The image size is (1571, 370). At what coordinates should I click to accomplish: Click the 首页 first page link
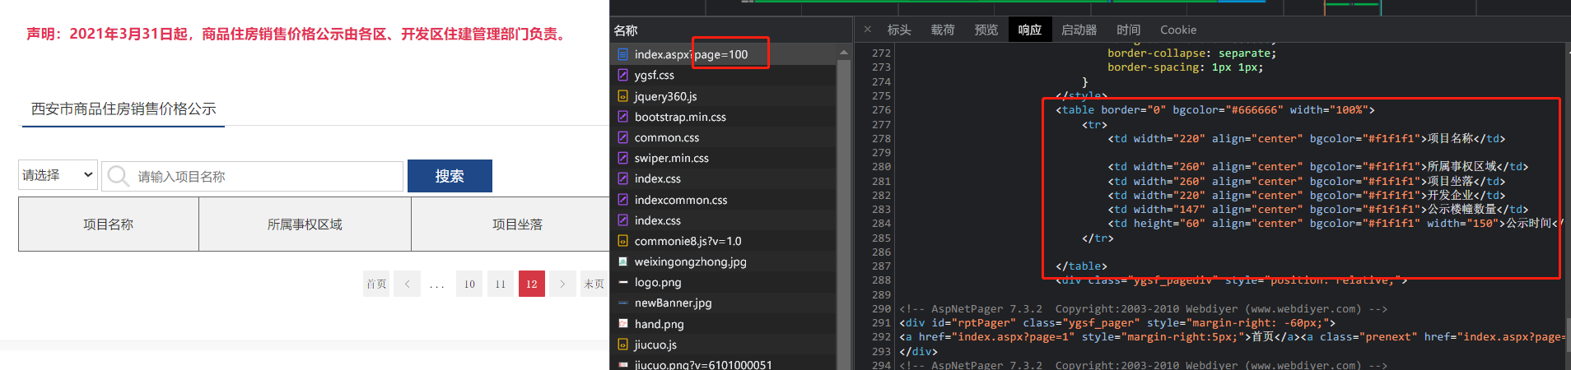376,284
